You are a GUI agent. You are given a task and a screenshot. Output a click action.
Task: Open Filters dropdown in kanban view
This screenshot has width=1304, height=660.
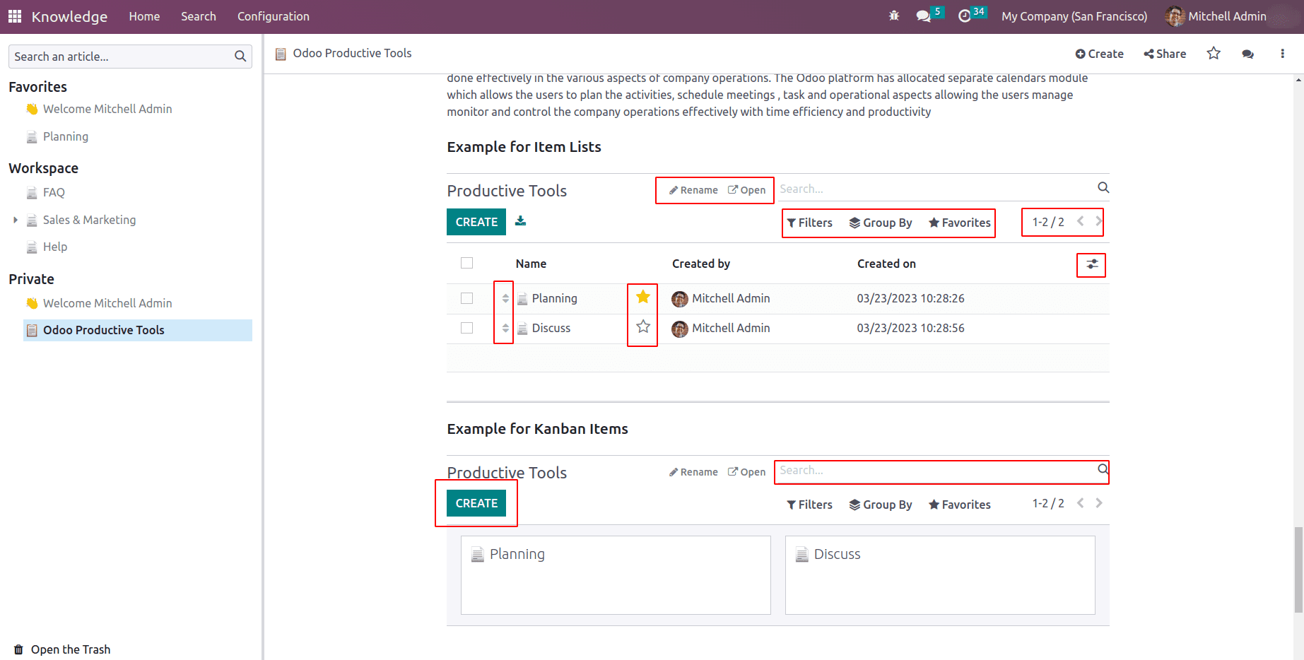[x=810, y=505]
